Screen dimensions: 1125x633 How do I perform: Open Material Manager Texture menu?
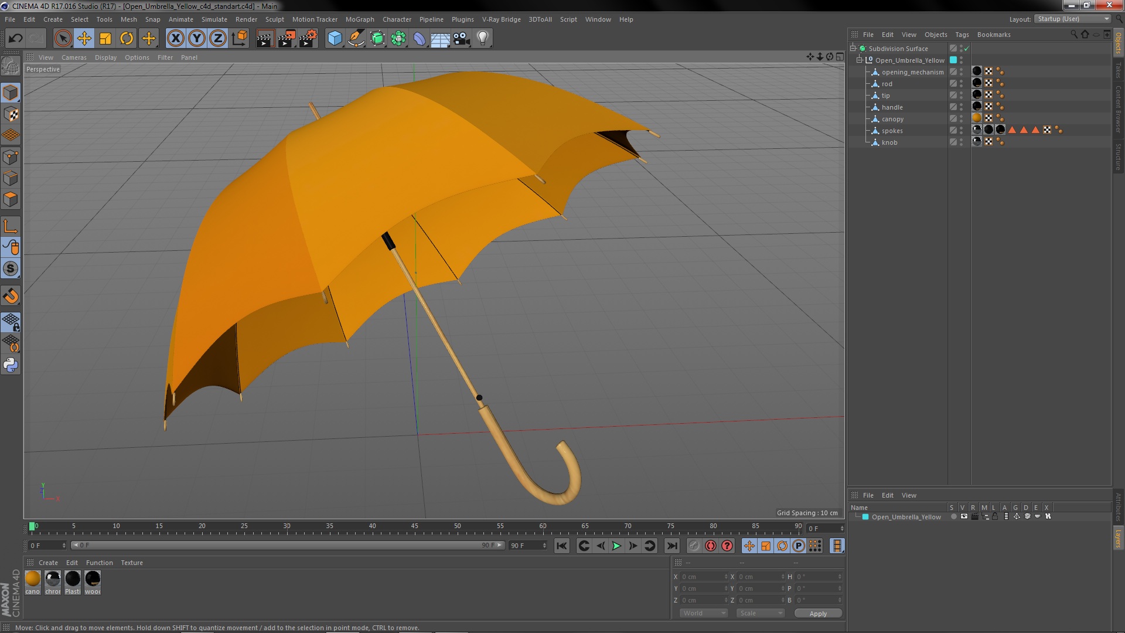[x=132, y=563]
